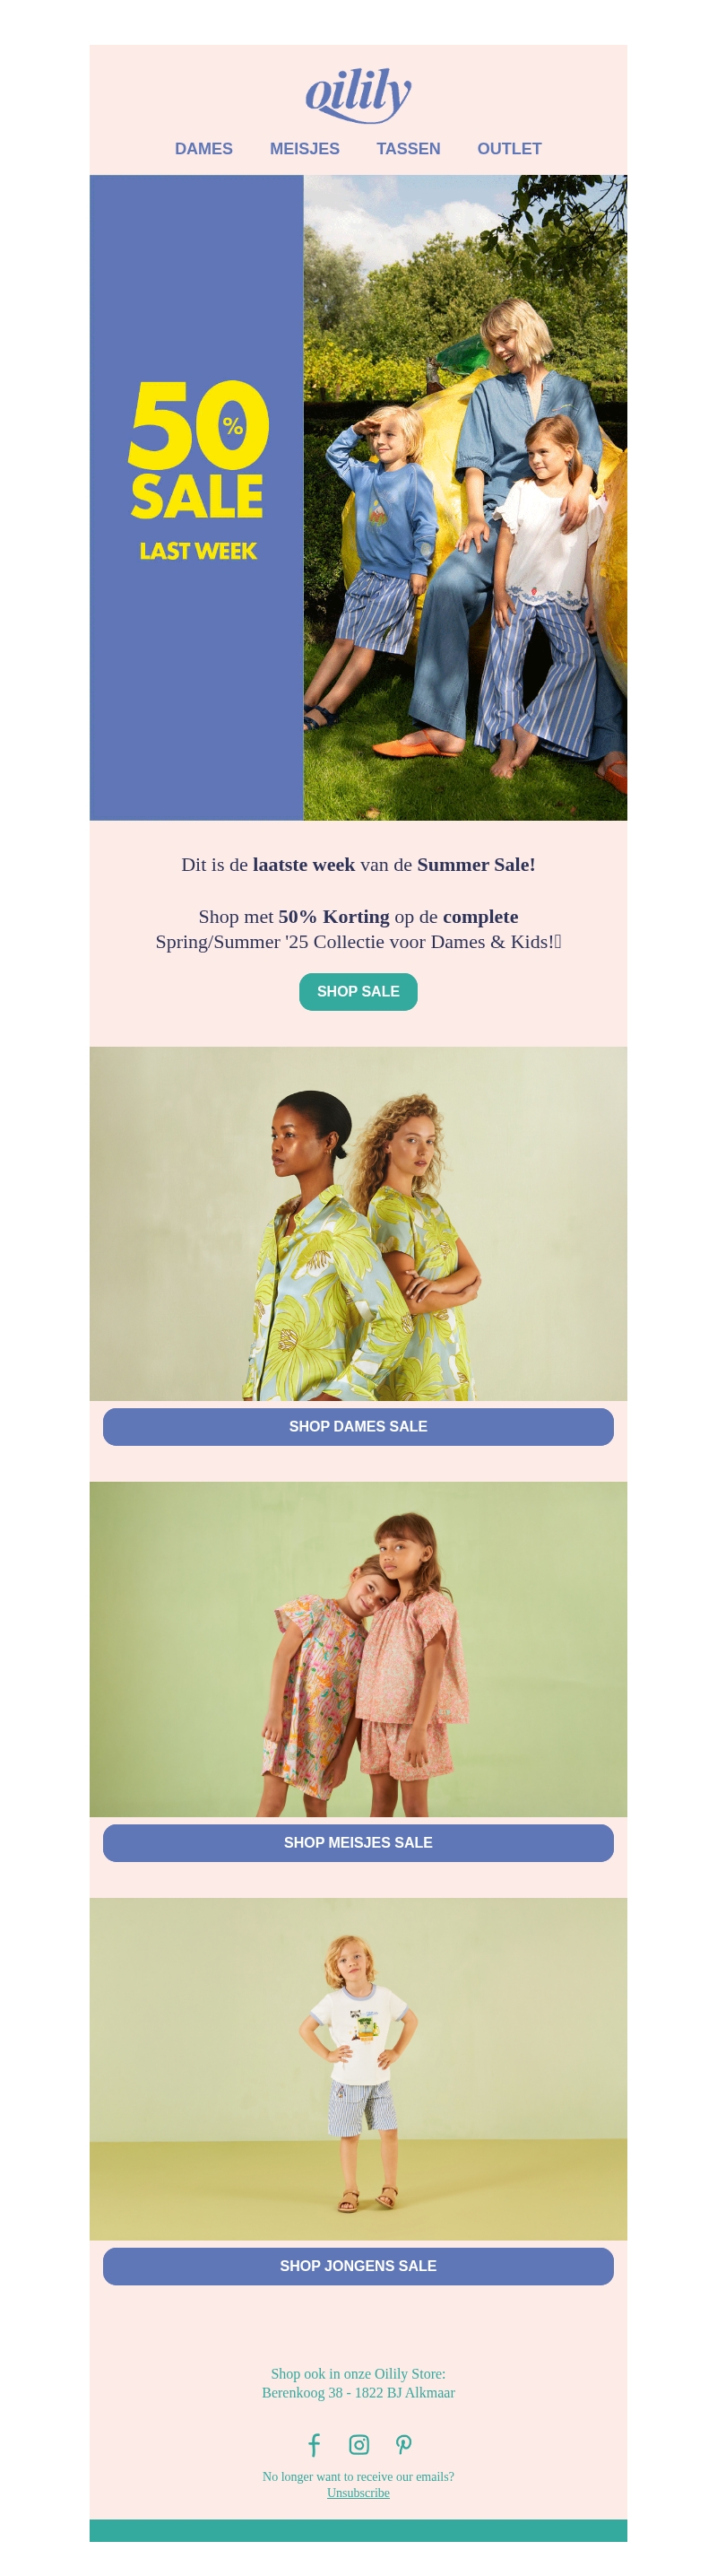The image size is (717, 2576).
Task: Click the SHOP MEISJES SALE button
Action: [358, 1842]
